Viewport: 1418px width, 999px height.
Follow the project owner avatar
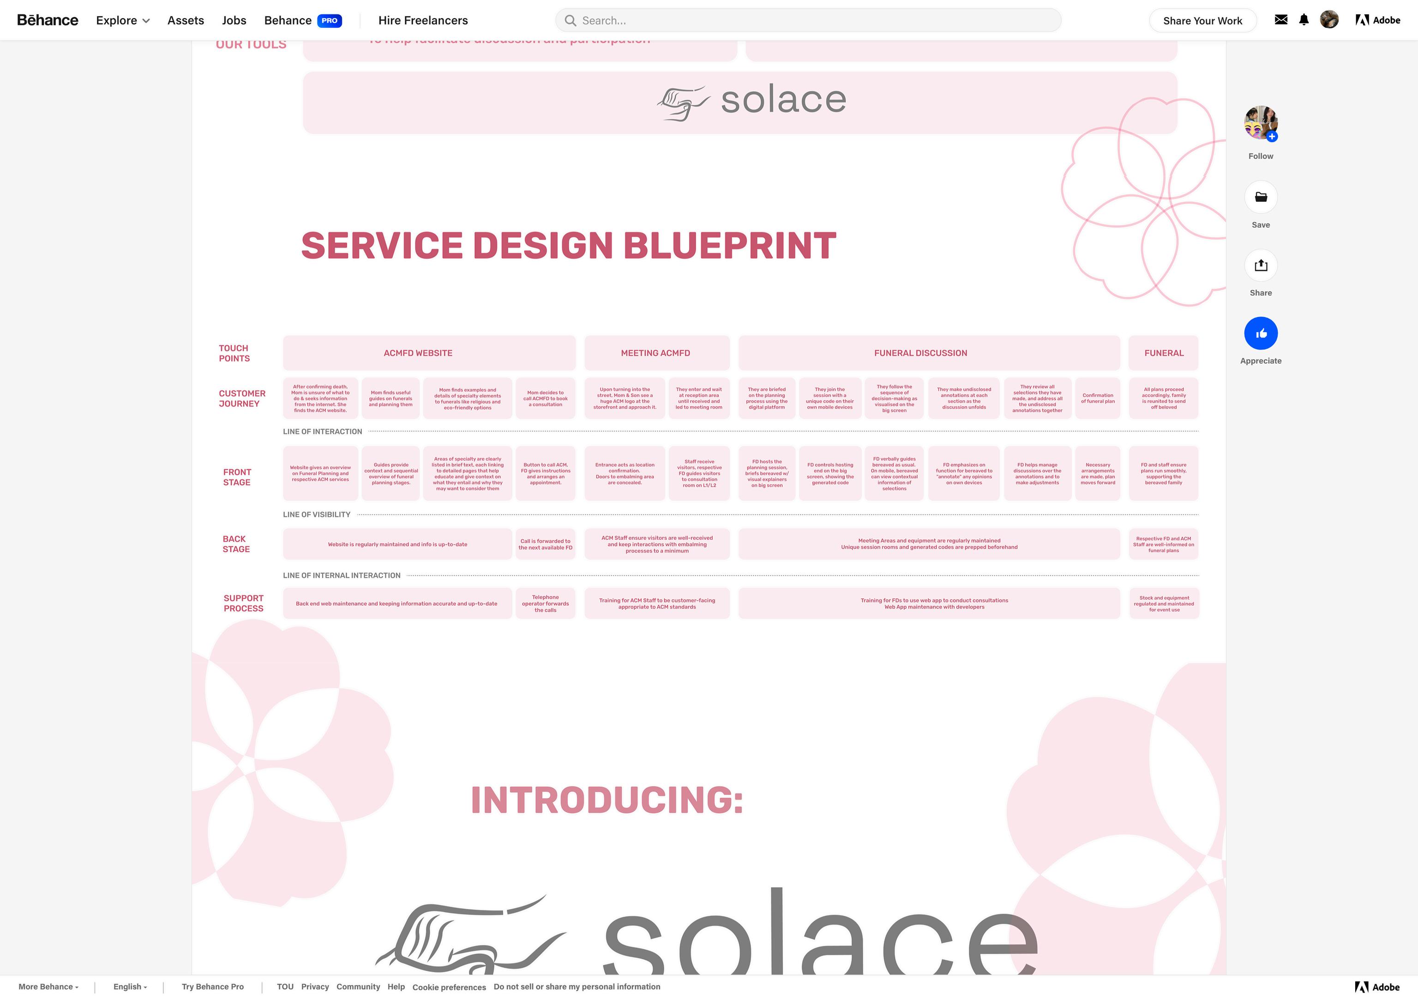point(1261,123)
